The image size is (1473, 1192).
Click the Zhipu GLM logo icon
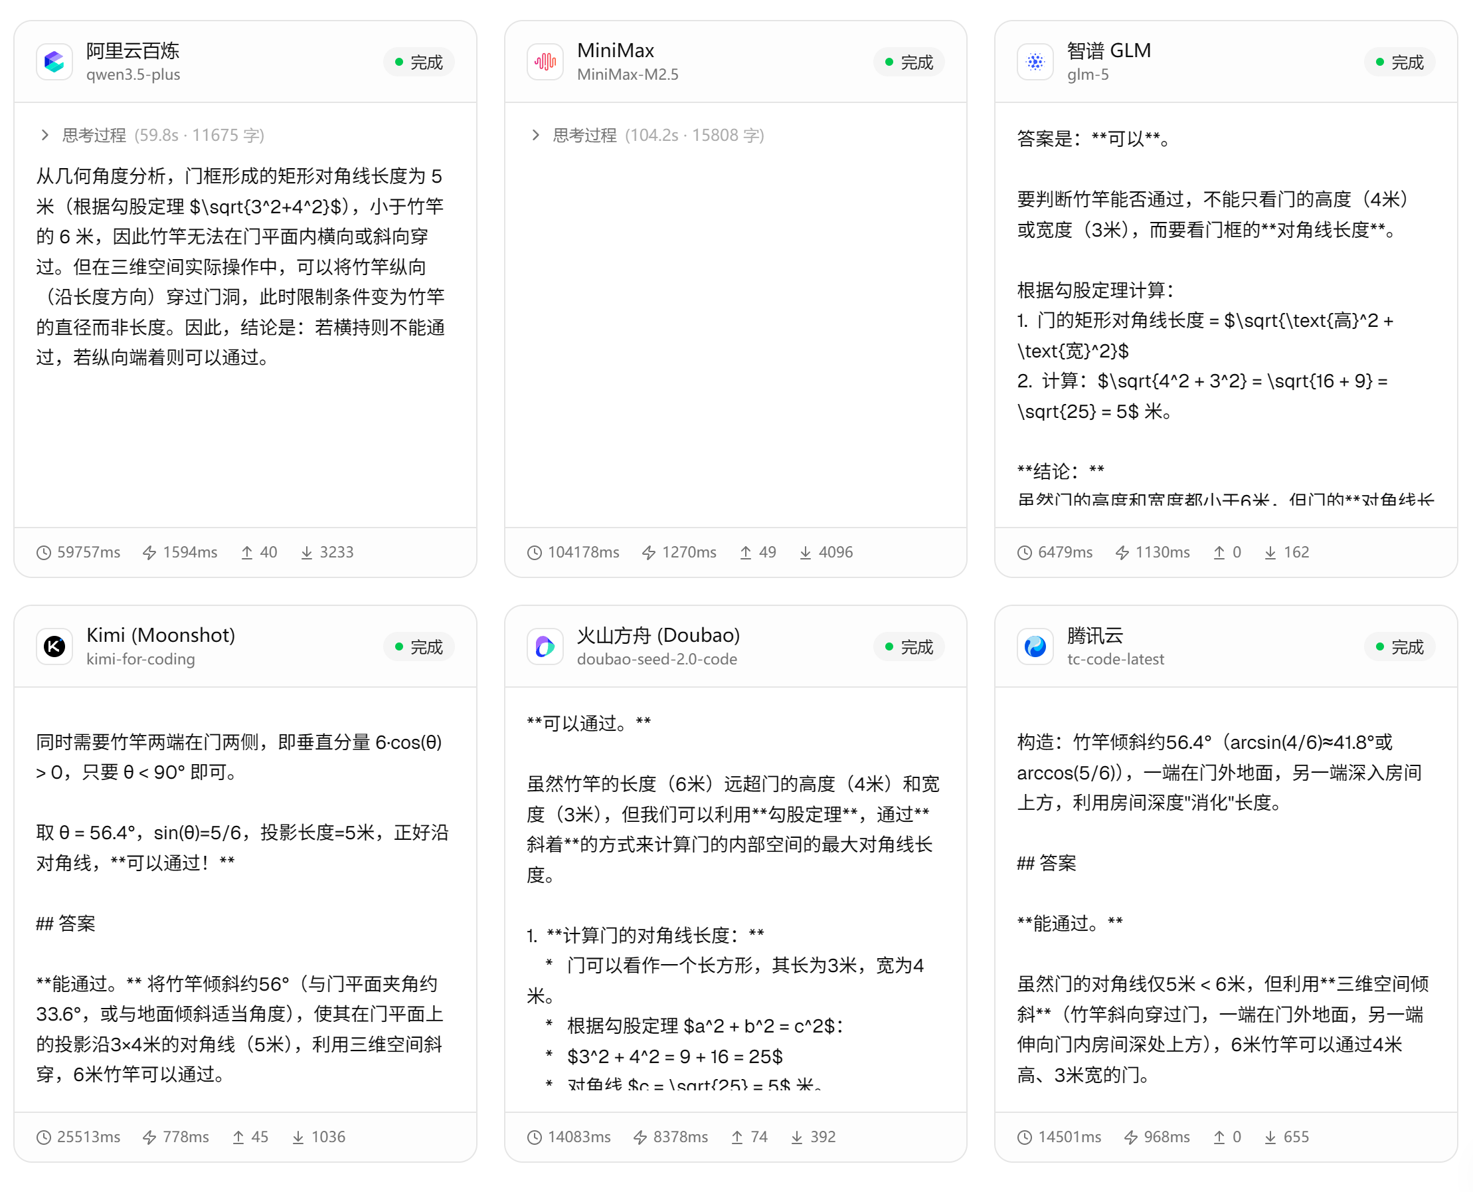[x=1035, y=62]
